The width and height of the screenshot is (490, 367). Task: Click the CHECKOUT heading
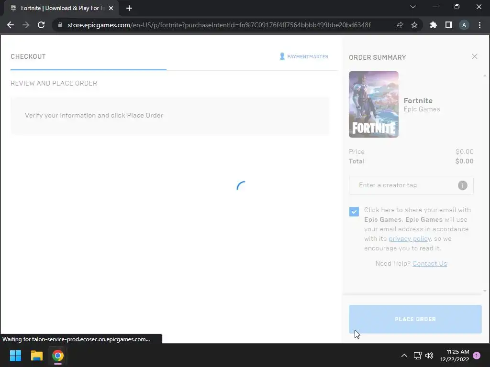pyautogui.click(x=28, y=56)
